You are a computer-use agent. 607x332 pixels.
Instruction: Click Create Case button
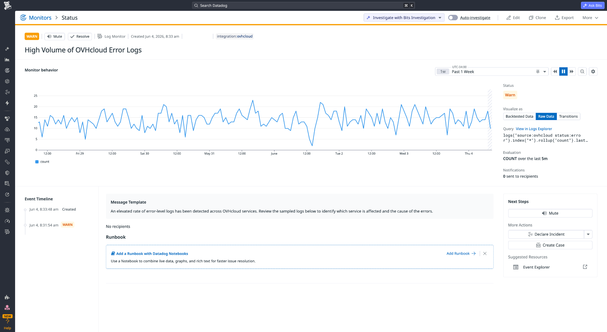click(550, 245)
